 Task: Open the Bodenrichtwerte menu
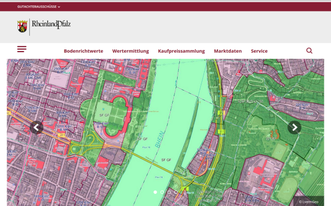(83, 51)
